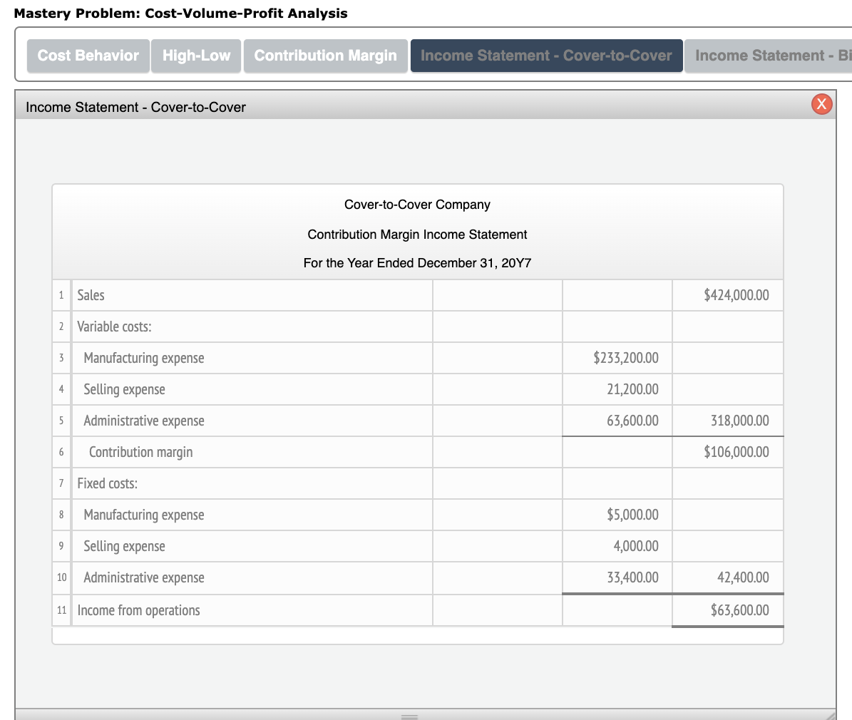Select the Contribution margin $106,000.00 cell

[x=727, y=451]
